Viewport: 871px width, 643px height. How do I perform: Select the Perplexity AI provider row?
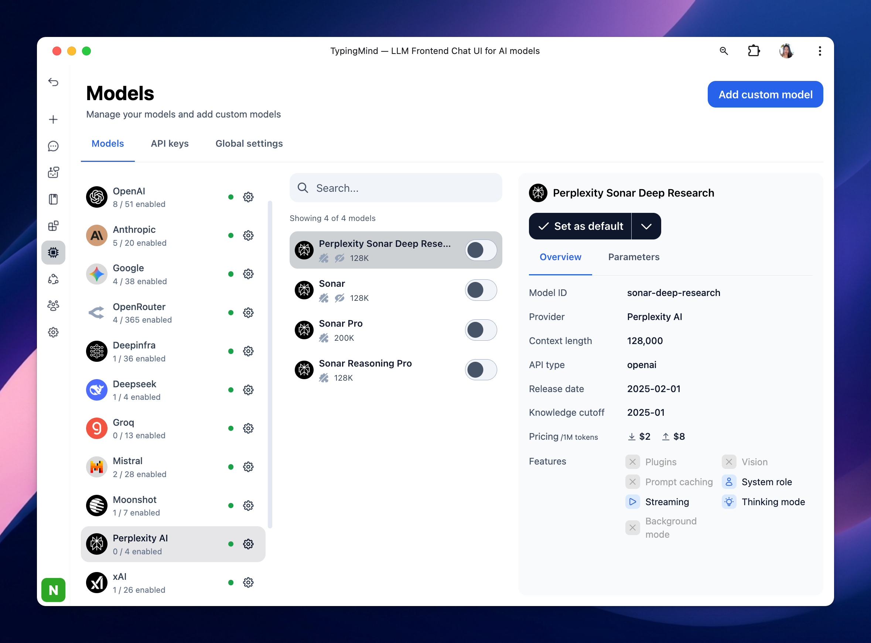coord(173,545)
